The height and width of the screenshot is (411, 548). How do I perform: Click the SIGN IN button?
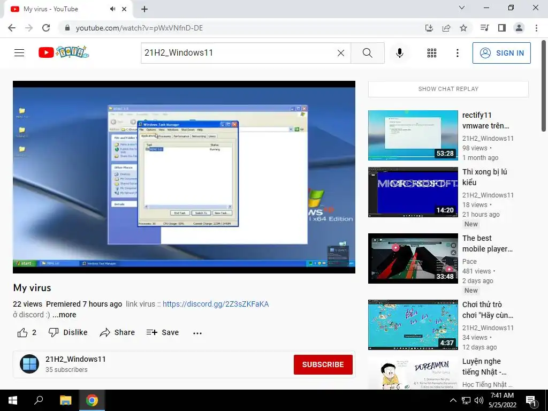[x=501, y=53]
